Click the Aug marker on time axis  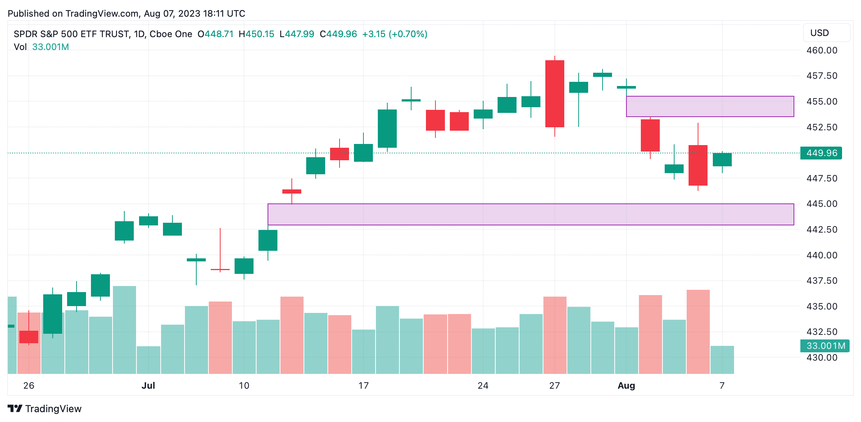coord(626,386)
